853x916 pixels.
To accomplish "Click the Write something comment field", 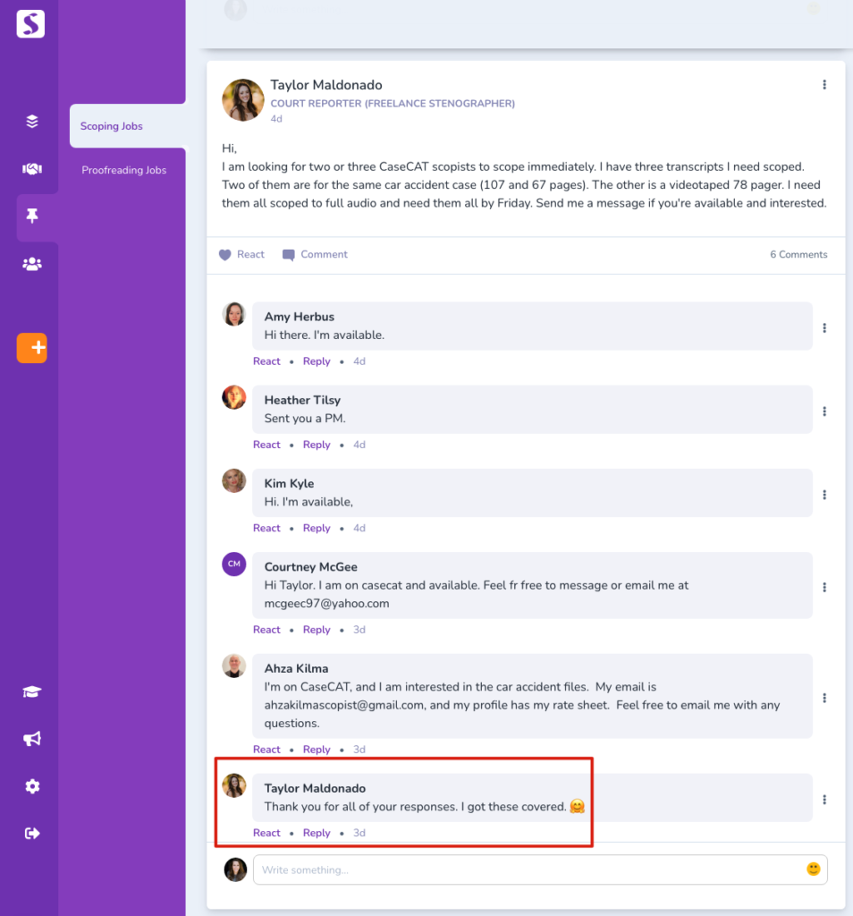I will pyautogui.click(x=540, y=869).
